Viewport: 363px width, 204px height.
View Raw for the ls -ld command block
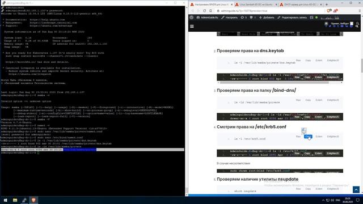[x=298, y=100]
